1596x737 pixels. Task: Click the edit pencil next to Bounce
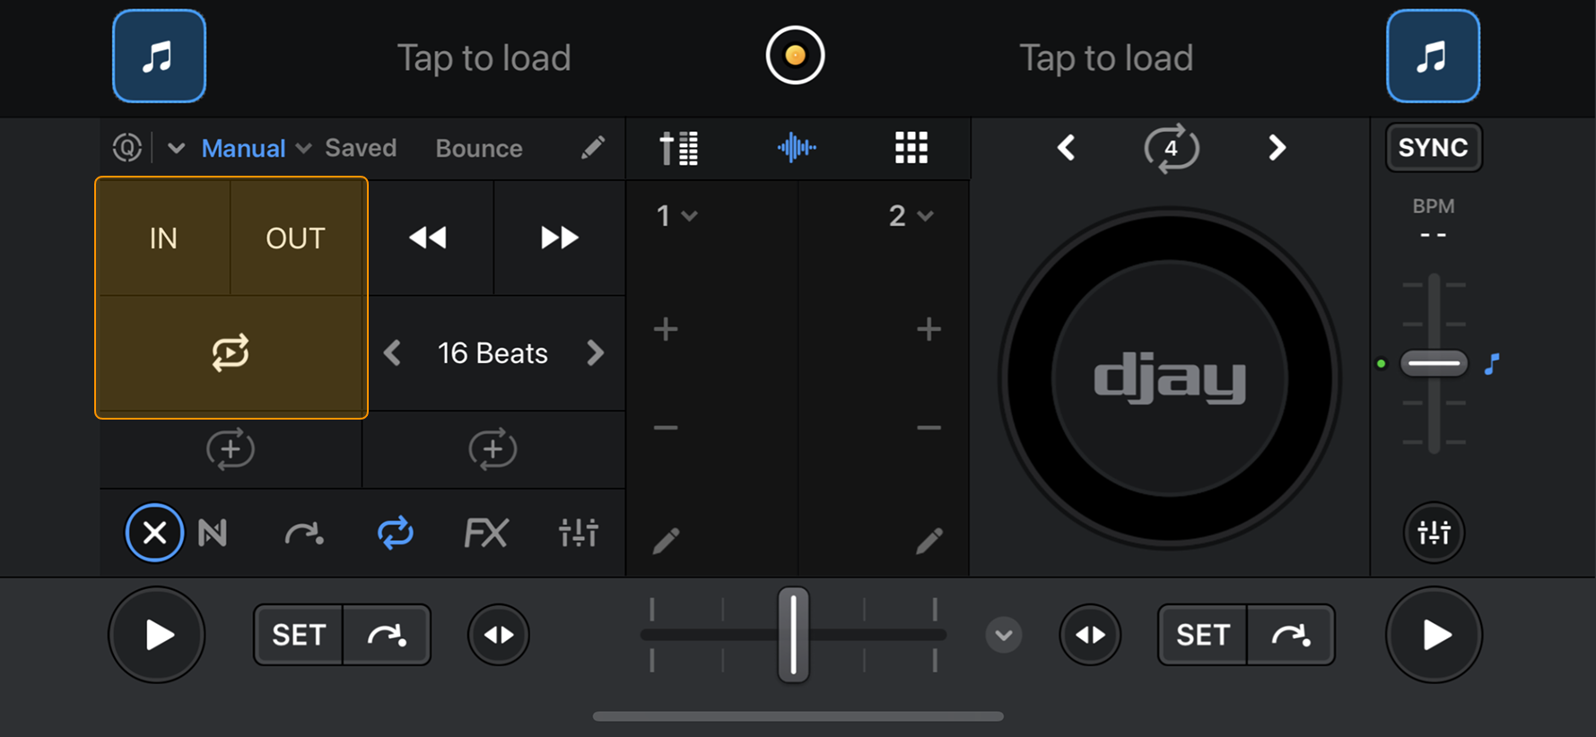pos(593,147)
